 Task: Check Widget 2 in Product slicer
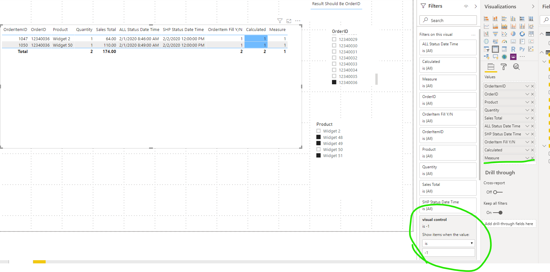click(x=319, y=131)
